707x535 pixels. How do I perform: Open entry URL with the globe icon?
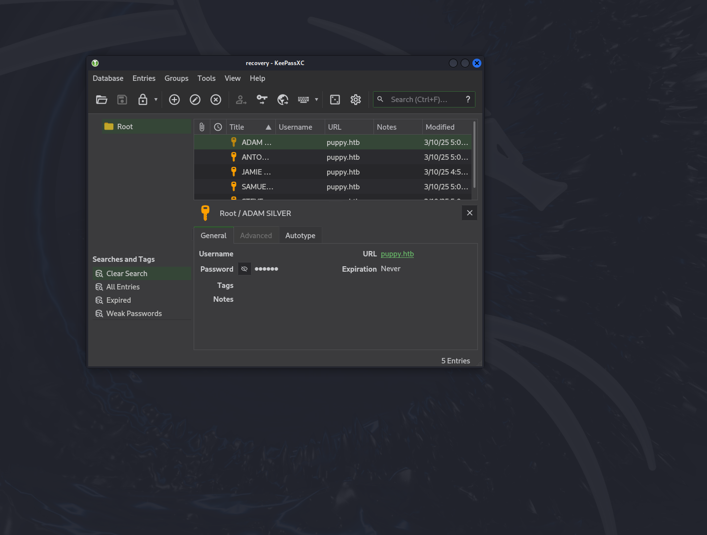coord(283,99)
